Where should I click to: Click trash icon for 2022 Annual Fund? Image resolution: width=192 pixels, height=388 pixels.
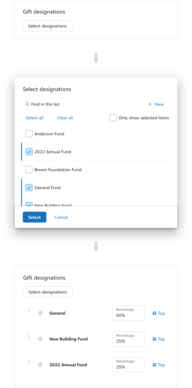tap(40, 365)
